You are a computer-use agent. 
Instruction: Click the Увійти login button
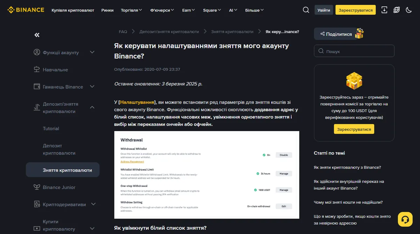point(324,10)
